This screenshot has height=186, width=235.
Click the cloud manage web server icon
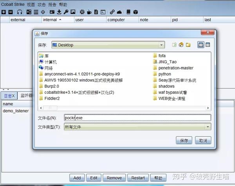tap(119, 12)
